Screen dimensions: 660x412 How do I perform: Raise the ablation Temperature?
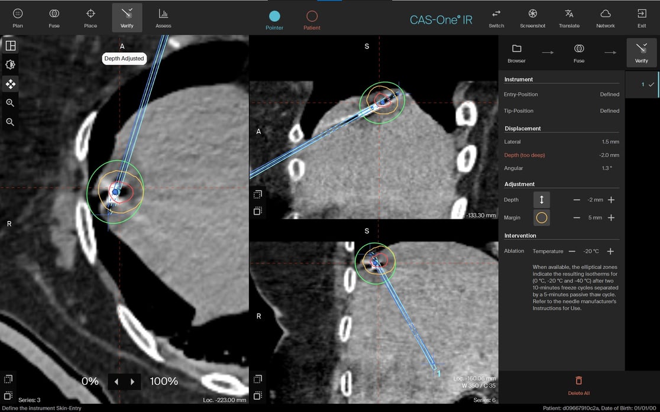[x=610, y=251]
